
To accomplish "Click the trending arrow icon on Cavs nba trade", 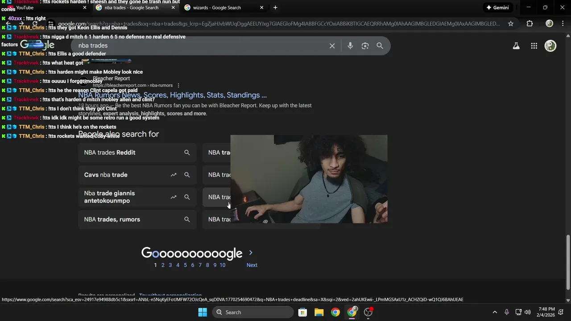I will [x=174, y=175].
